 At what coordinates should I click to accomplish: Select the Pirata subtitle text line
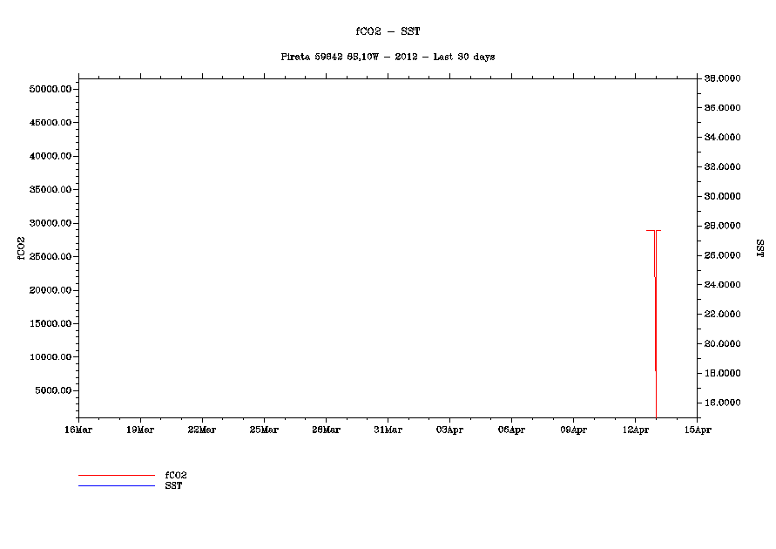[388, 57]
